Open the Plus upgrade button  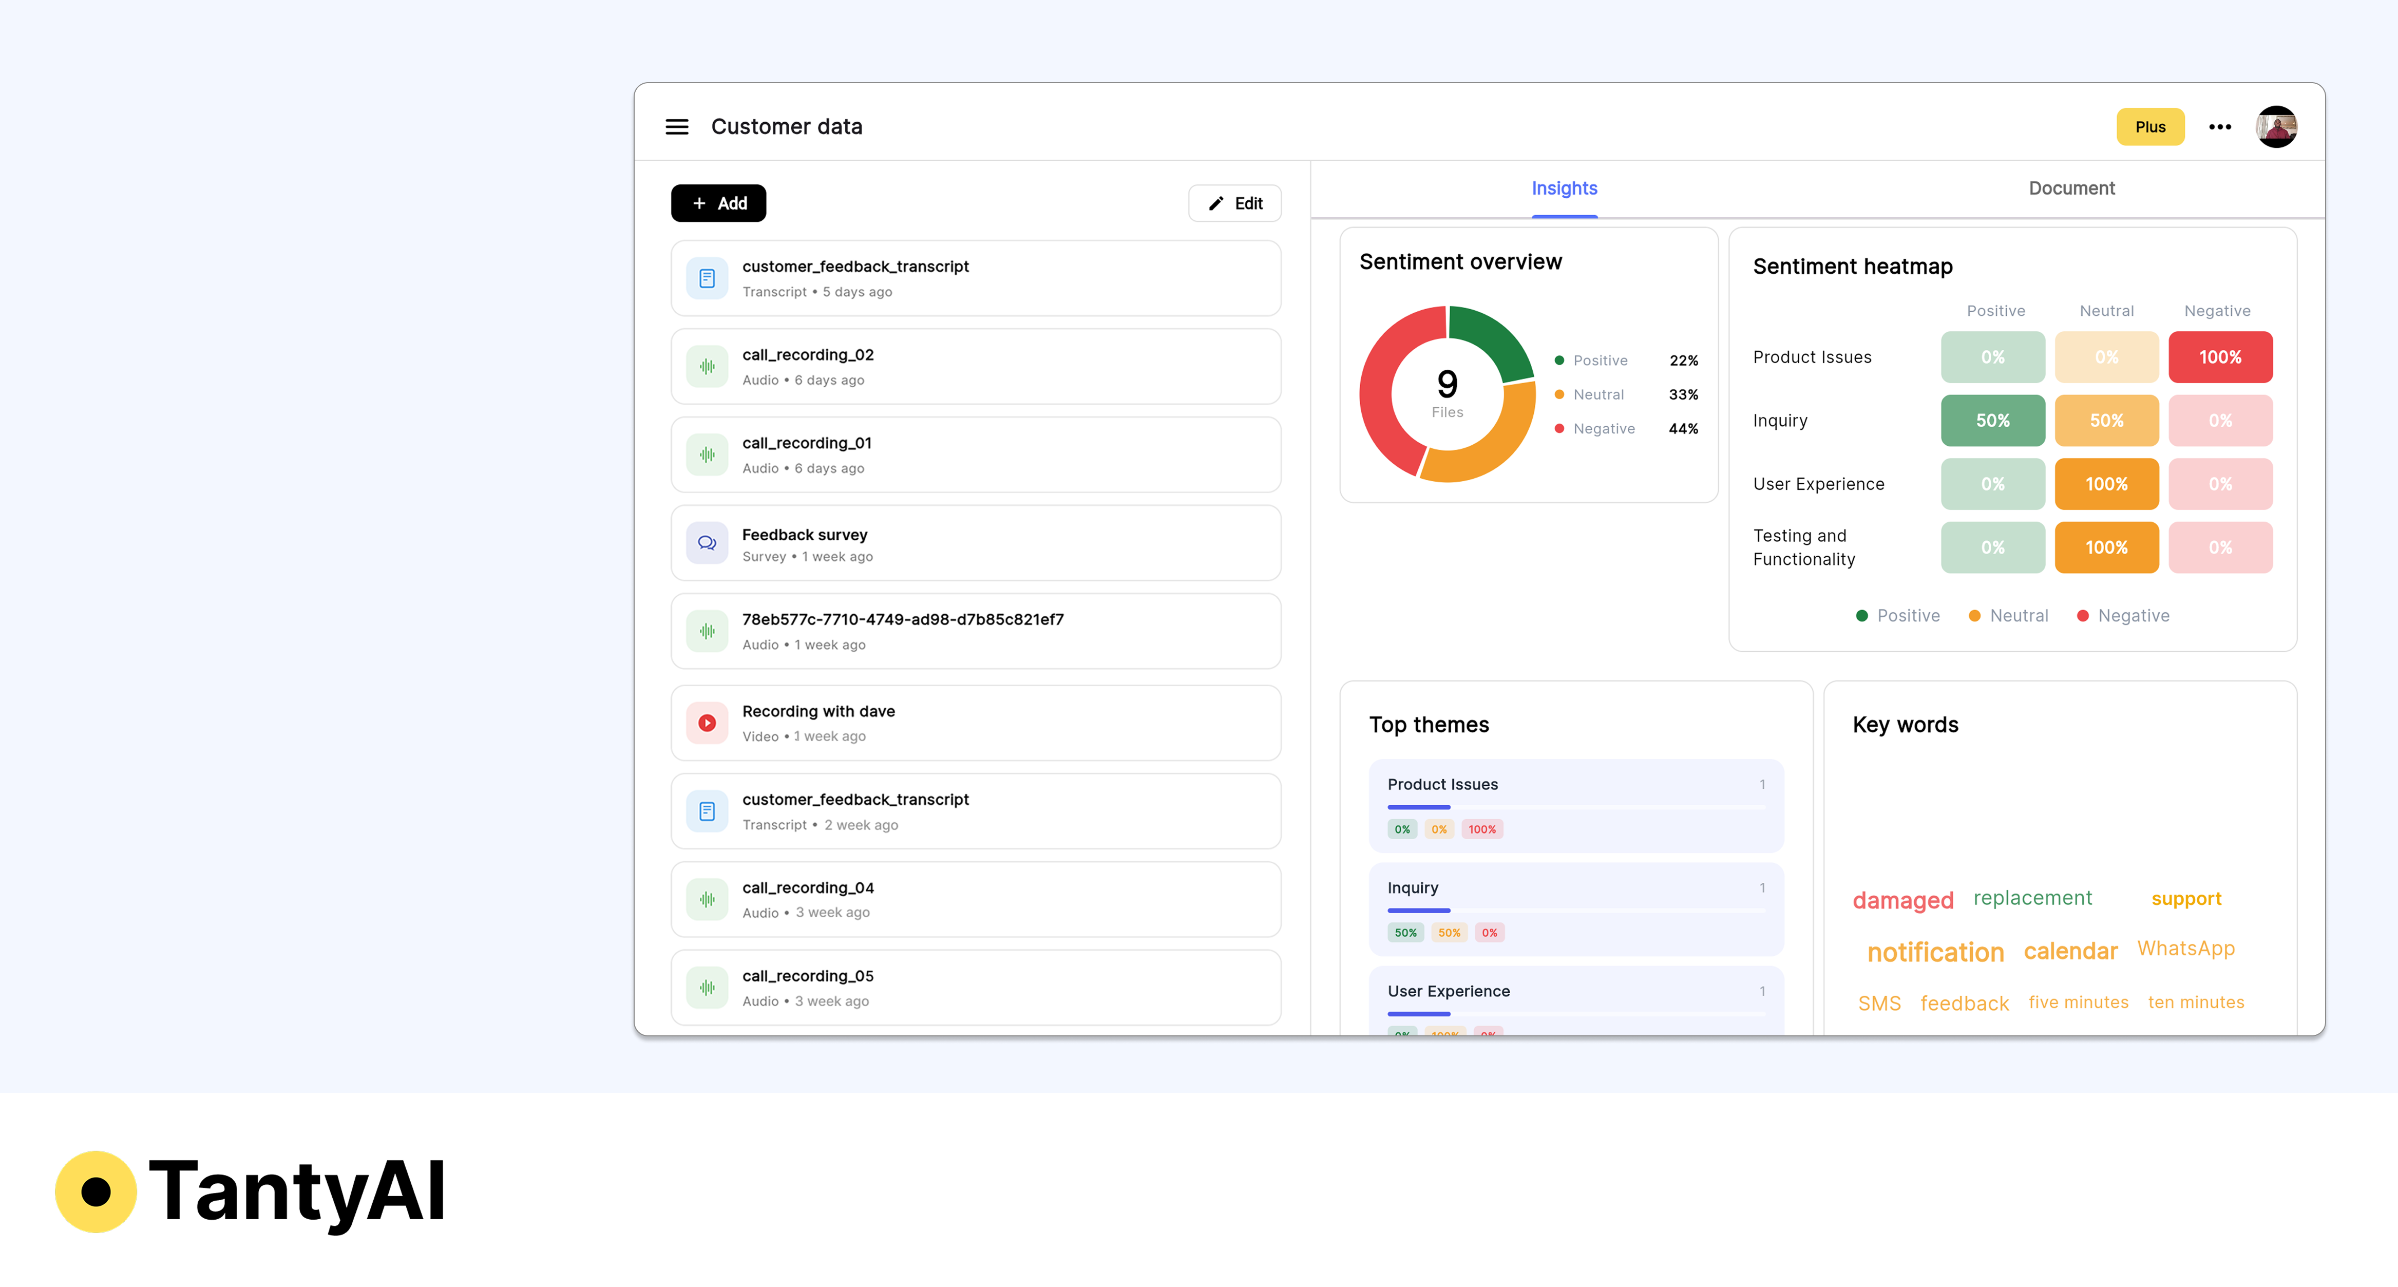(x=2150, y=127)
